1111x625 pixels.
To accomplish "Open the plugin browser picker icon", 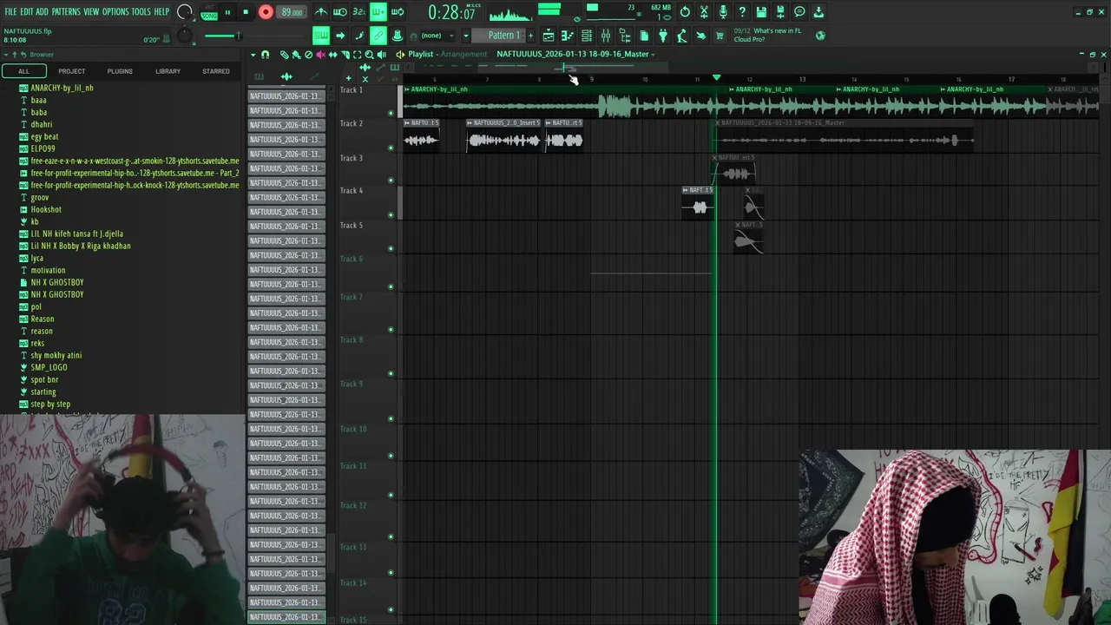I will click(663, 36).
